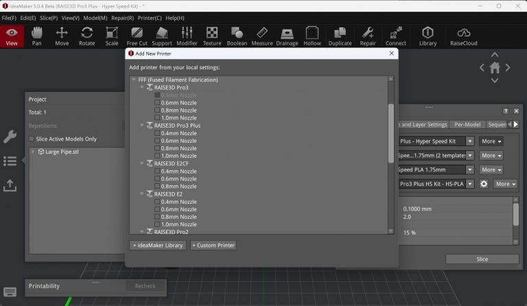Check 0.4mm Nozzle under RAISE3D E2CF

157,171
